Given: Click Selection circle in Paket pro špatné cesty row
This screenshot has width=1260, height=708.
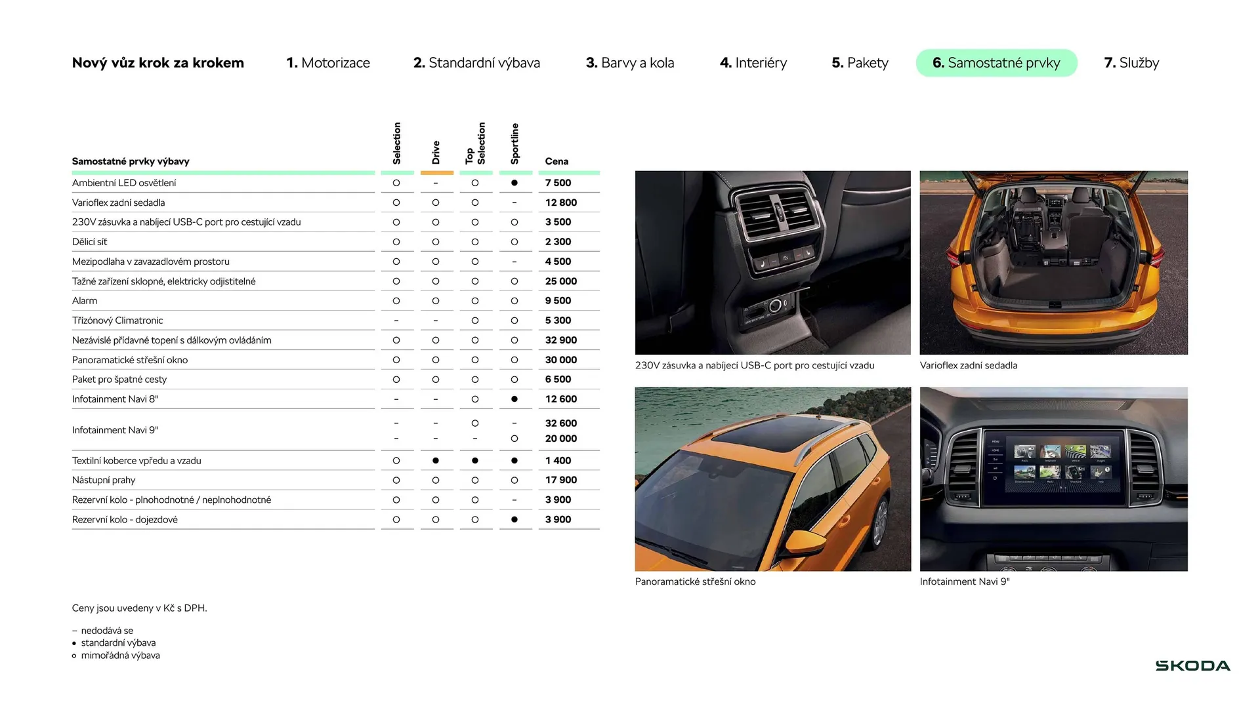Looking at the screenshot, I should (x=396, y=380).
